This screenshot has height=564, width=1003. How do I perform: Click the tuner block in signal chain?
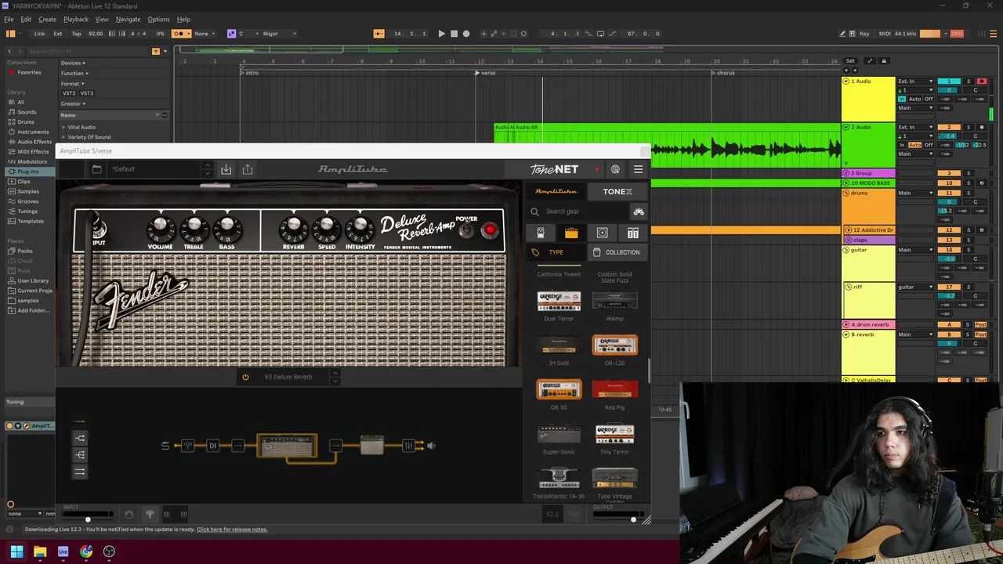click(x=187, y=446)
